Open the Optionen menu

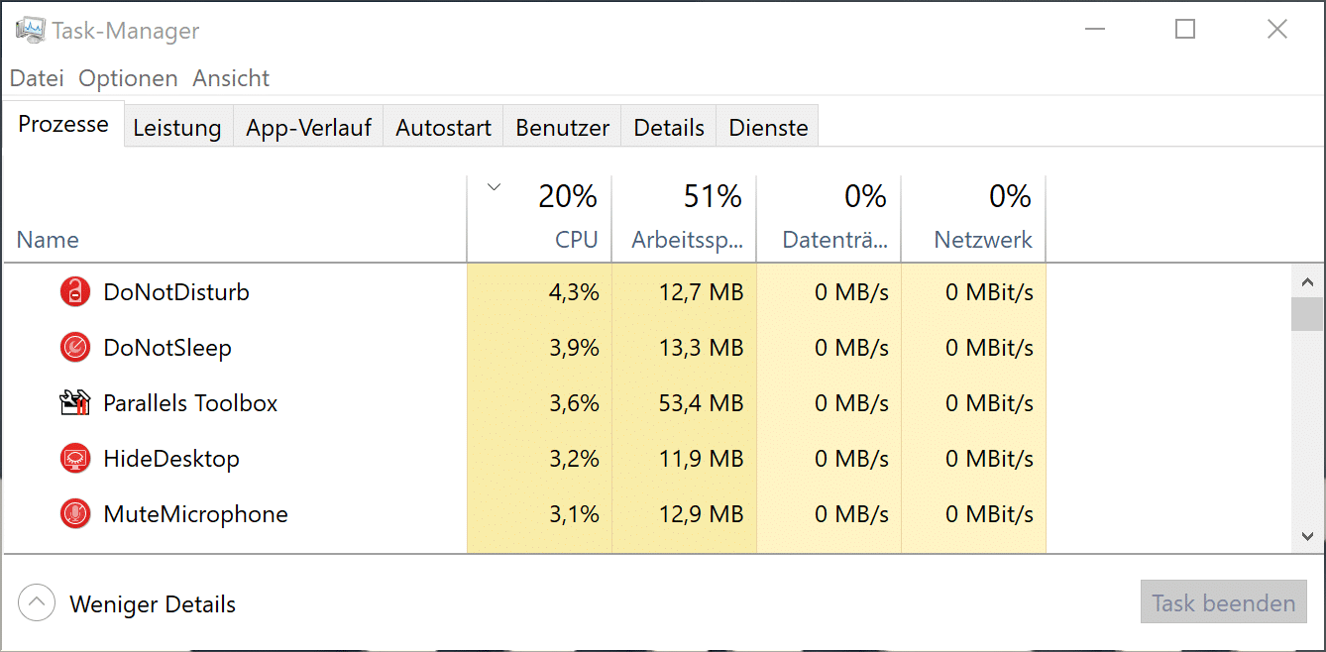tap(128, 78)
